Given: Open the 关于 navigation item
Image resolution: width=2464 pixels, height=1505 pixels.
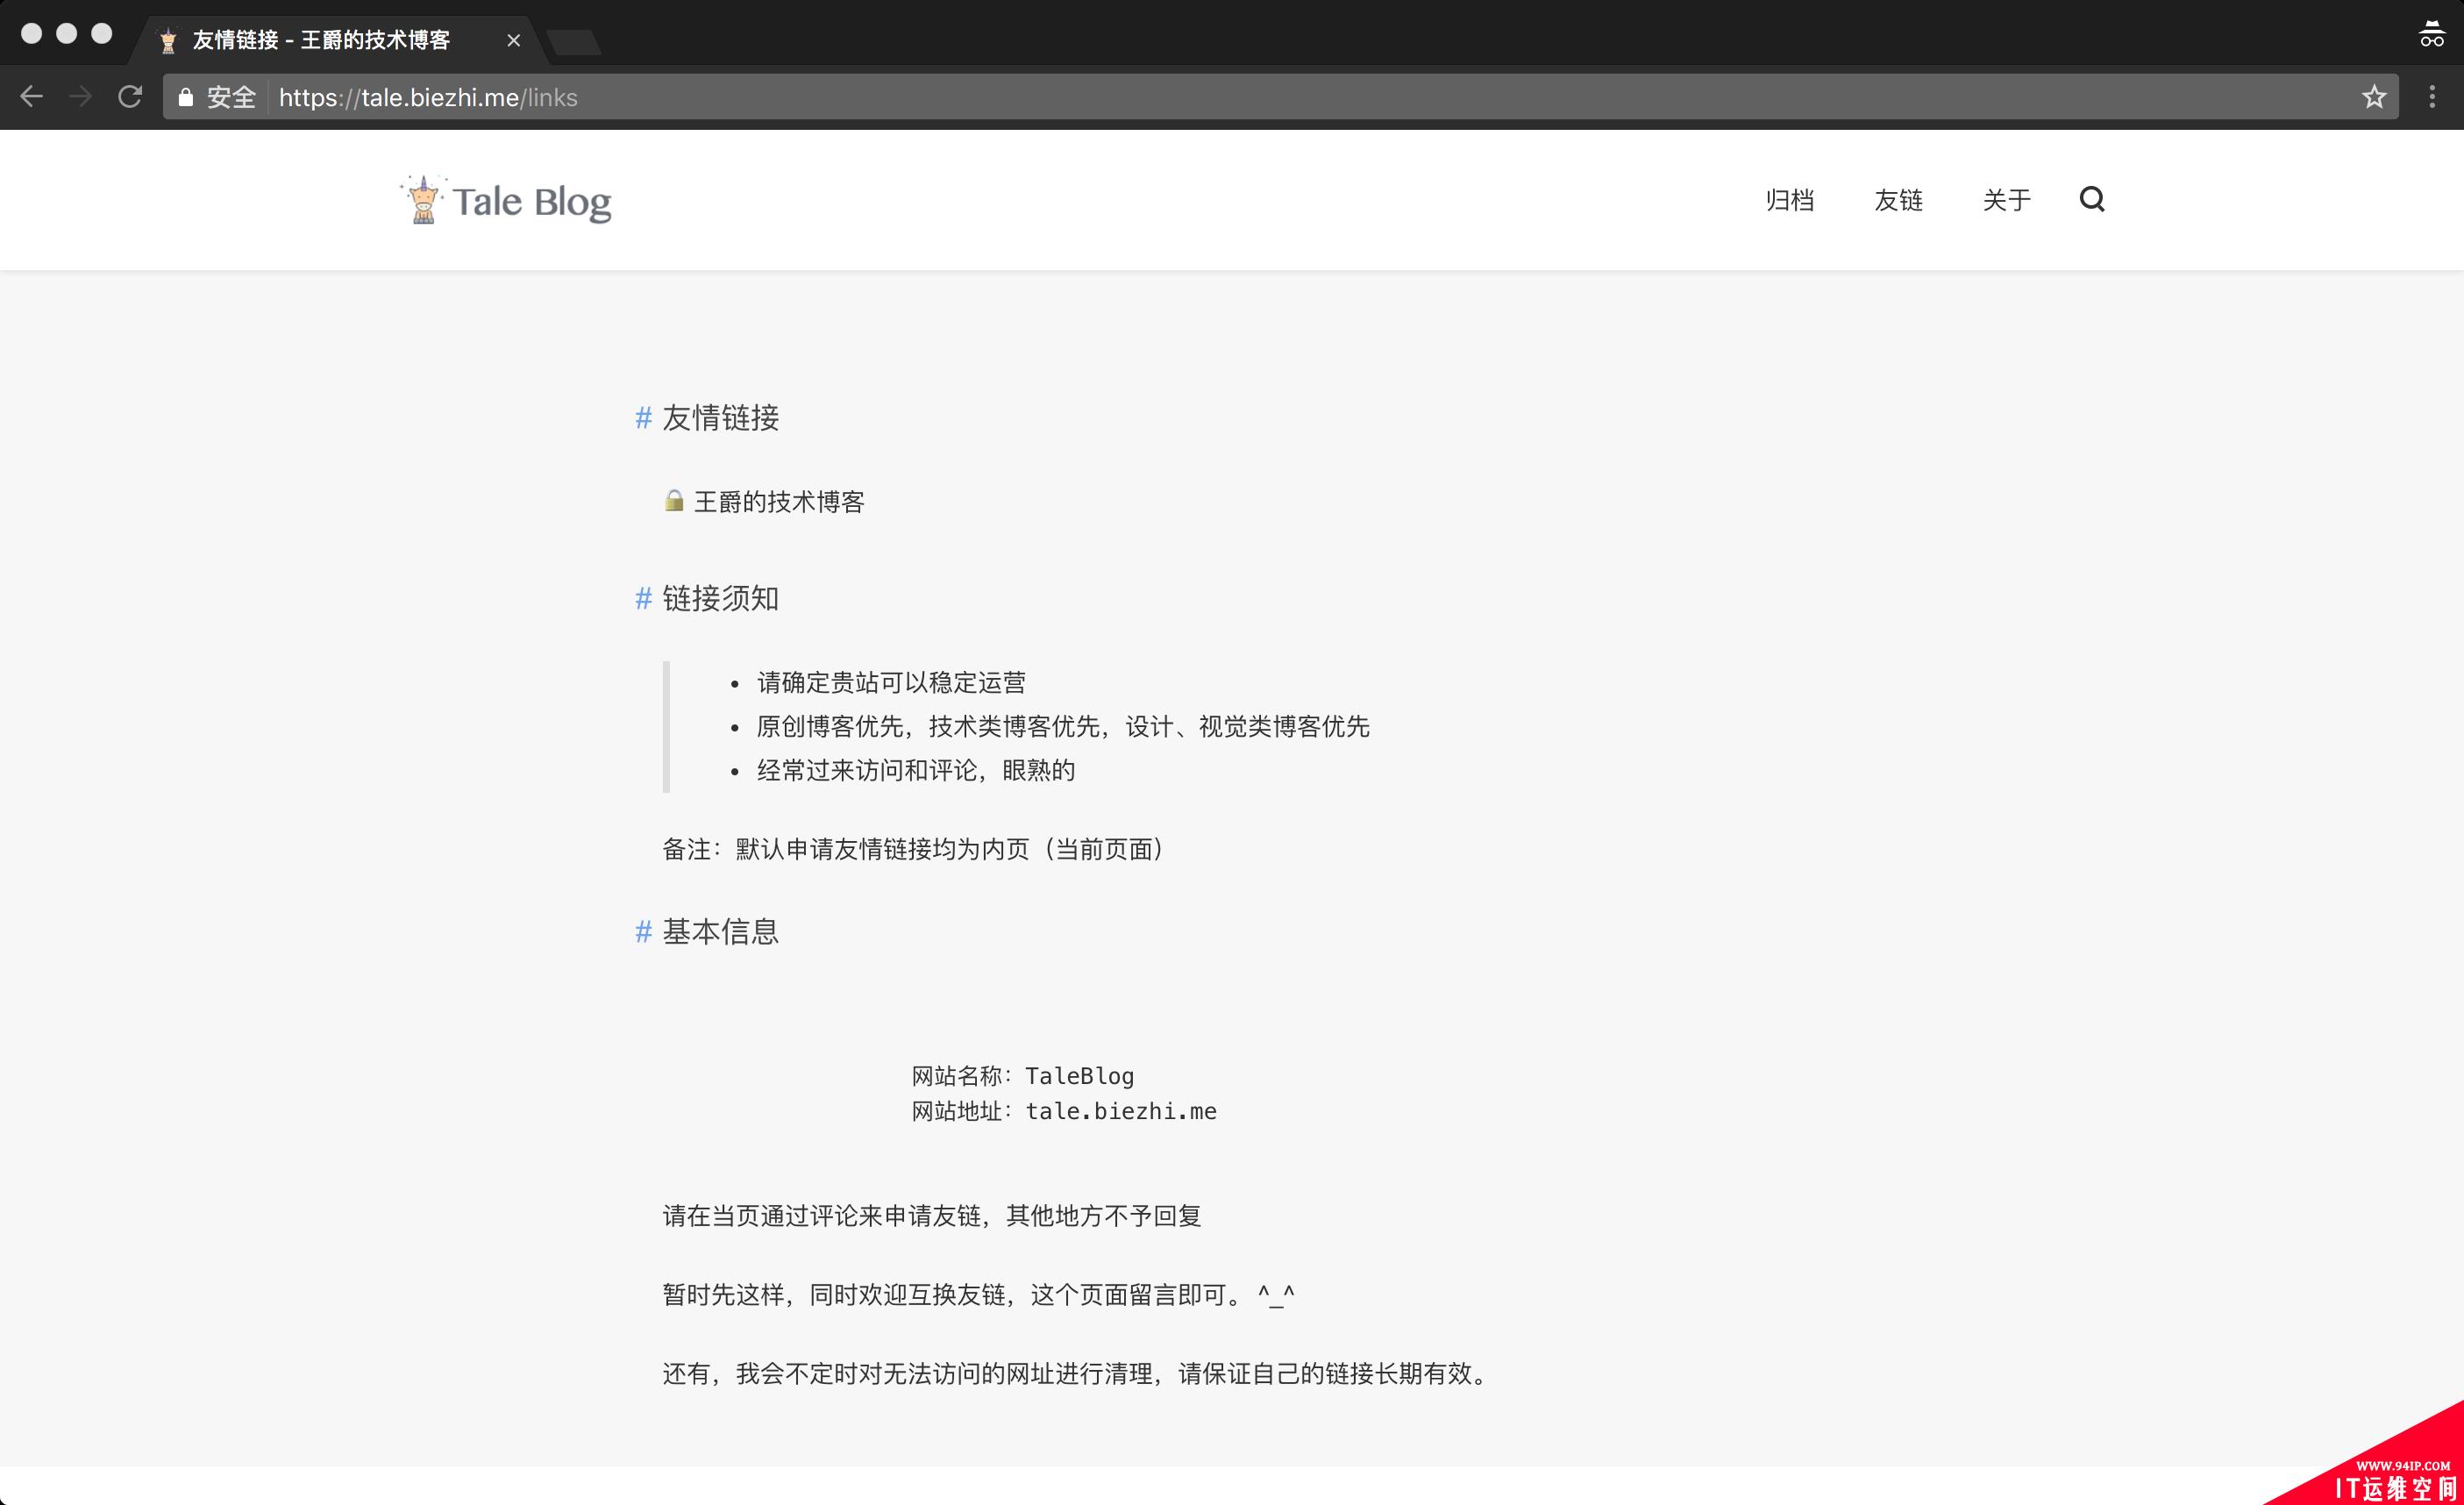Looking at the screenshot, I should (2007, 200).
